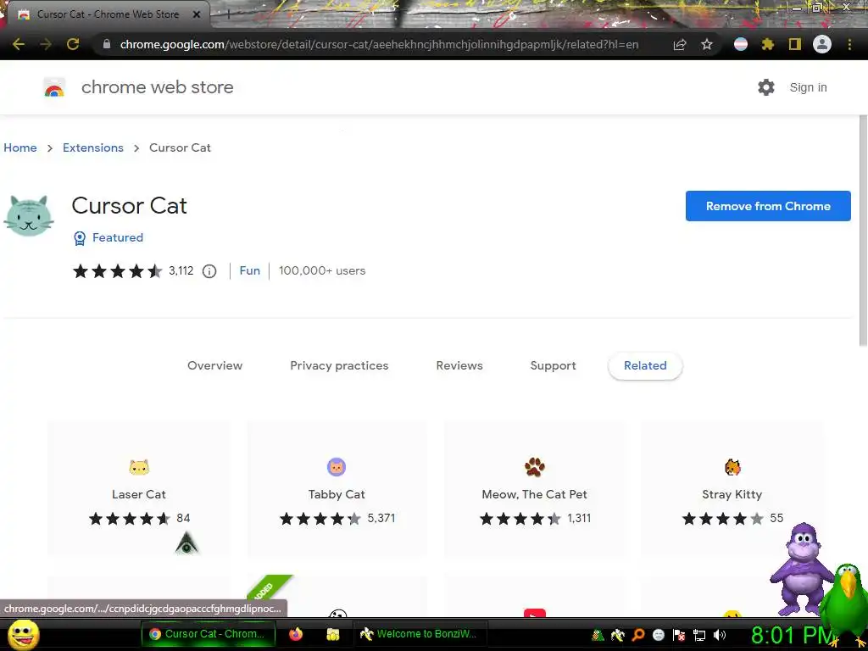Open the striped round extension icon

(741, 44)
